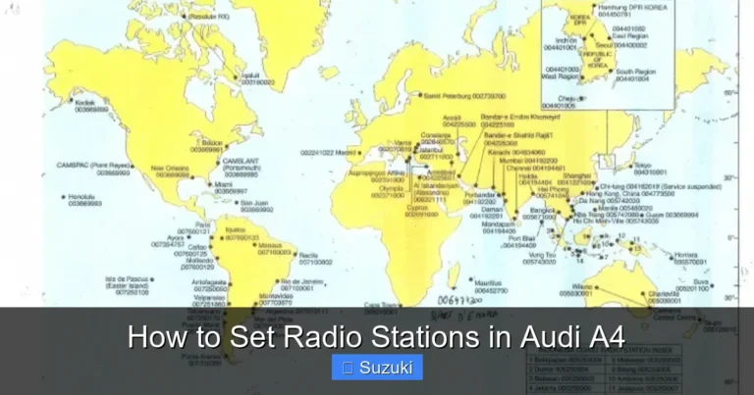The width and height of the screenshot is (754, 395).
Task: Open the Suzuki category tag
Action: pyautogui.click(x=377, y=368)
